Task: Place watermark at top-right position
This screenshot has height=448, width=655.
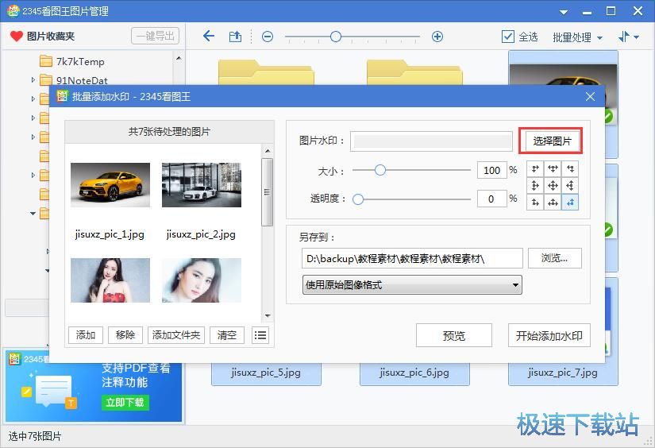Action: tap(570, 169)
